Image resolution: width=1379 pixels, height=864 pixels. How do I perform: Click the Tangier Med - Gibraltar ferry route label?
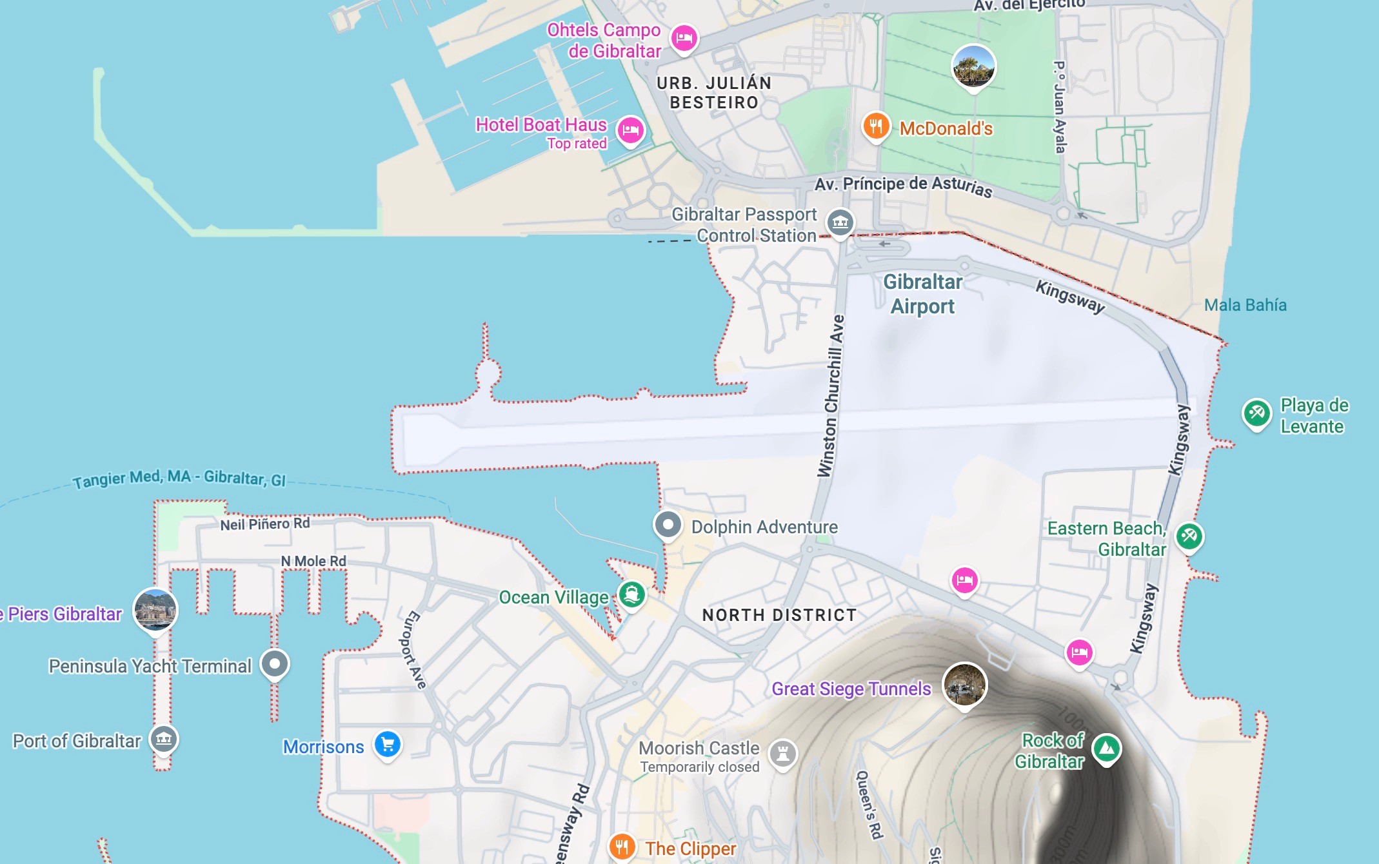pos(179,478)
